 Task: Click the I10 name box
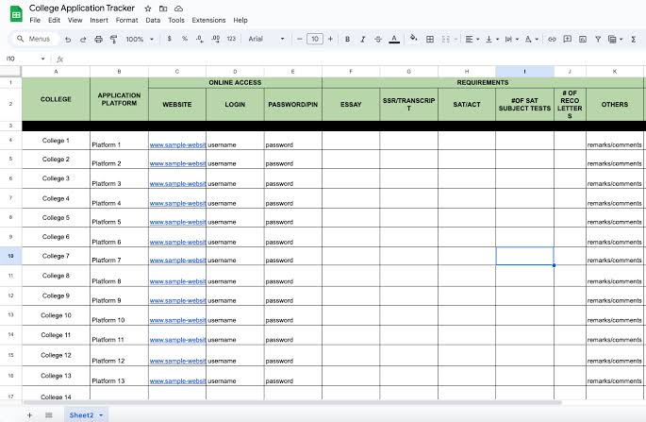[x=22, y=59]
